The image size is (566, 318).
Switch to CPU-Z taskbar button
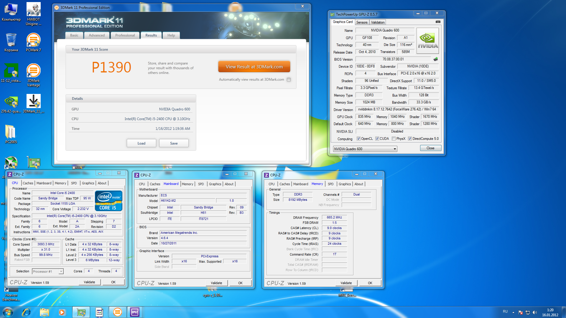[135, 312]
